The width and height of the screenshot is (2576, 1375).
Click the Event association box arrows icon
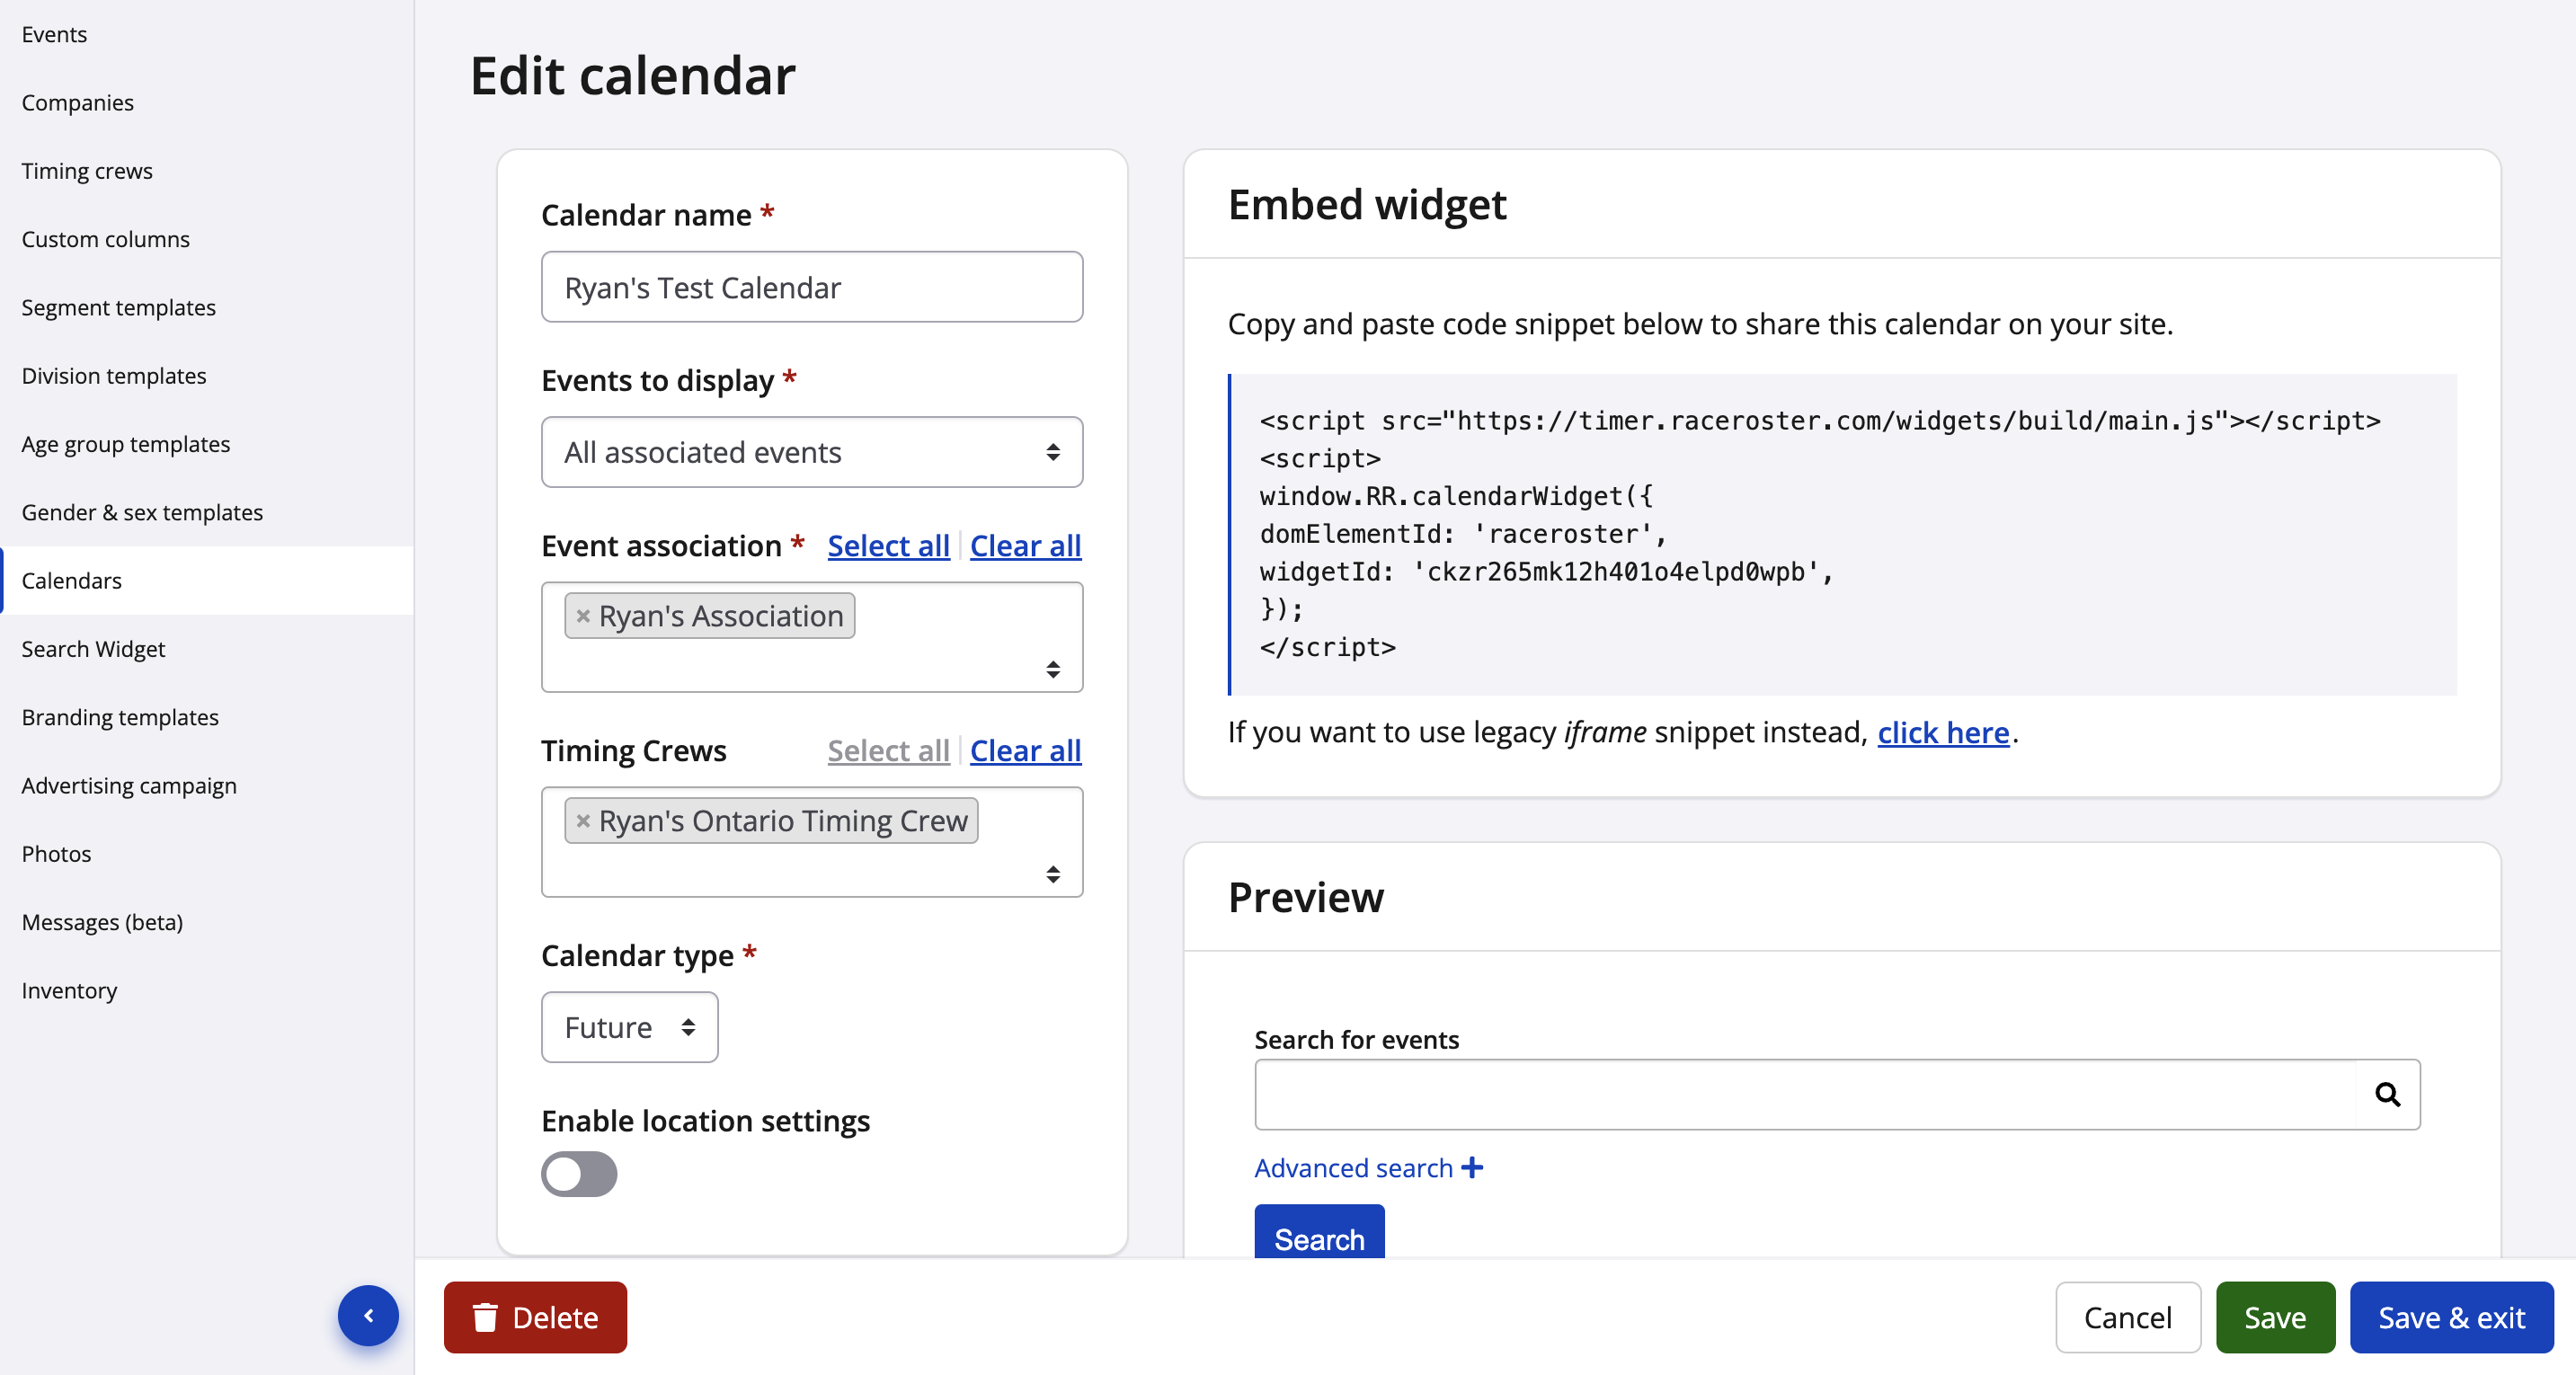(1052, 669)
